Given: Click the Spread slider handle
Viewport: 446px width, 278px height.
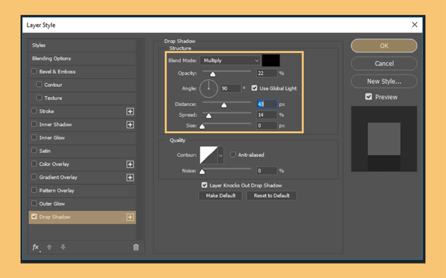Looking at the screenshot, I should (209, 116).
